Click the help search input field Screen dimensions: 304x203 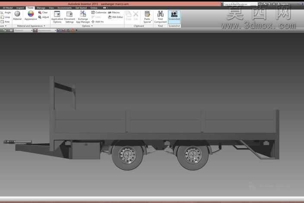pyautogui.click(x=241, y=4)
